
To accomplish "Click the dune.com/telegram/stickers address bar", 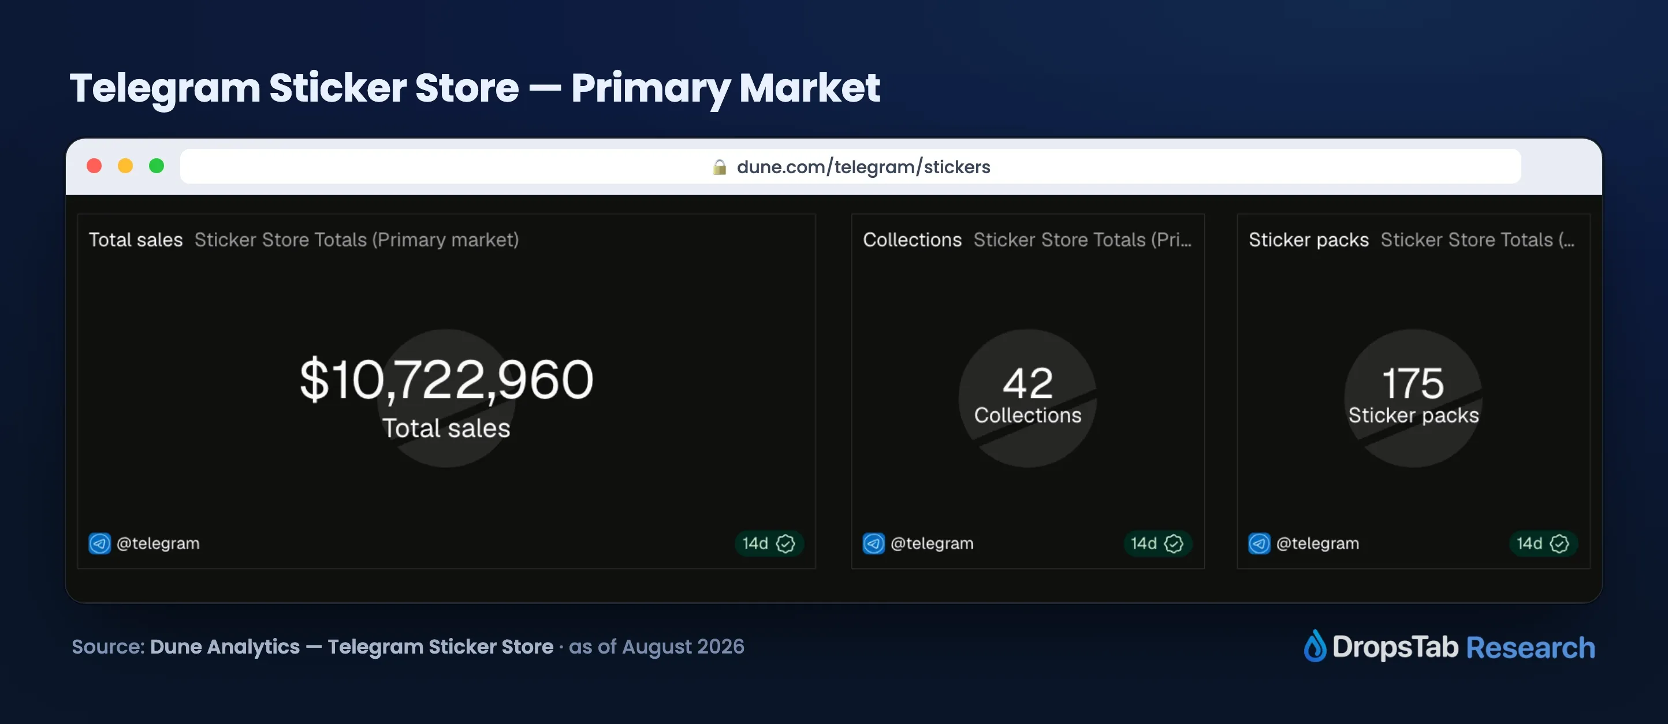I will (850, 167).
